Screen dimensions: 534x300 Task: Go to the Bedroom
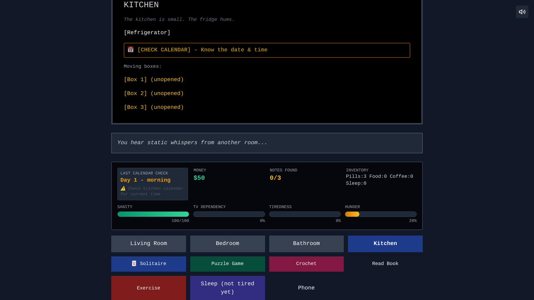coord(228,244)
